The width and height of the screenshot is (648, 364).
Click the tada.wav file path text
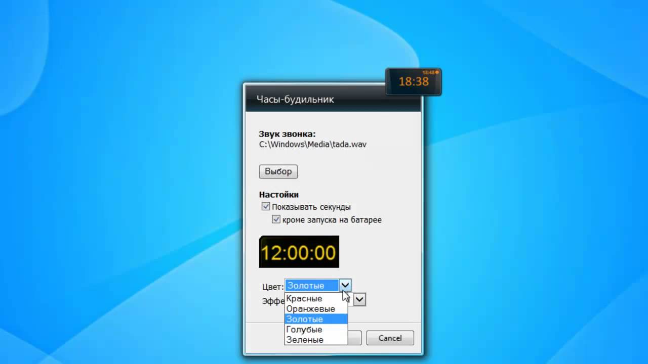[x=312, y=144]
